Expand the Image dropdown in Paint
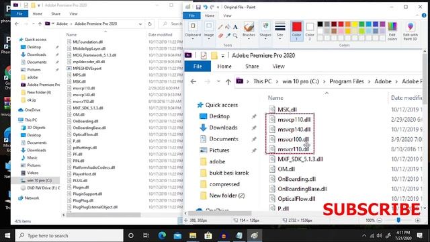 [209, 39]
